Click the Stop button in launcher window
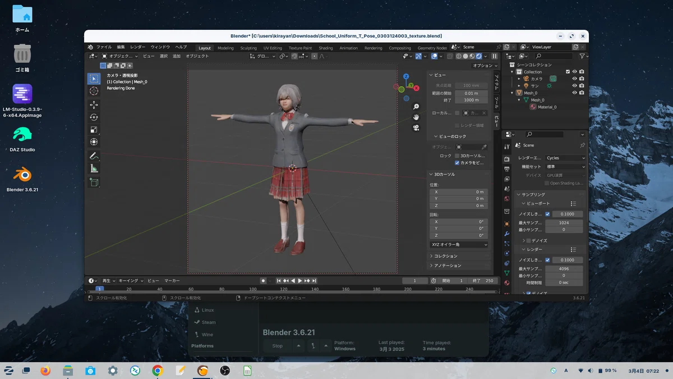Viewport: 673px width, 379px height. tap(278, 346)
